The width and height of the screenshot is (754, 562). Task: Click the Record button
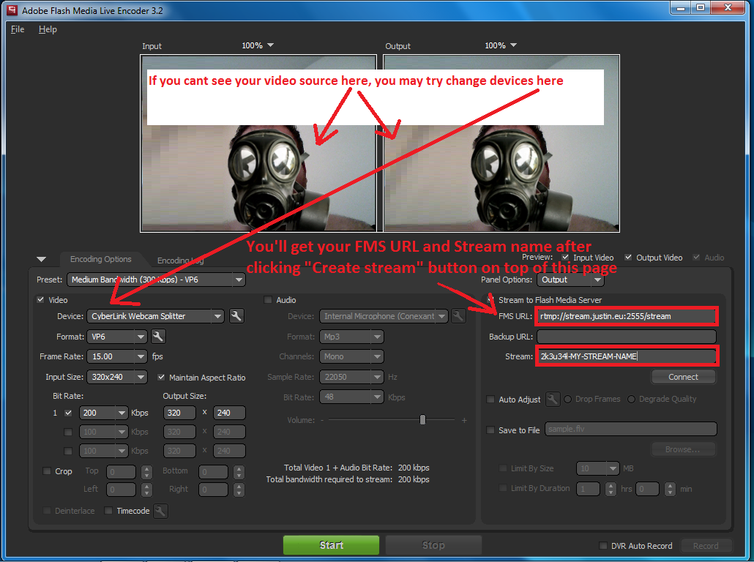point(706,546)
